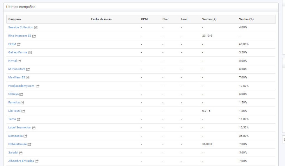
Task: Open external link icon for Seaside Collection
Action: pyautogui.click(x=36, y=28)
